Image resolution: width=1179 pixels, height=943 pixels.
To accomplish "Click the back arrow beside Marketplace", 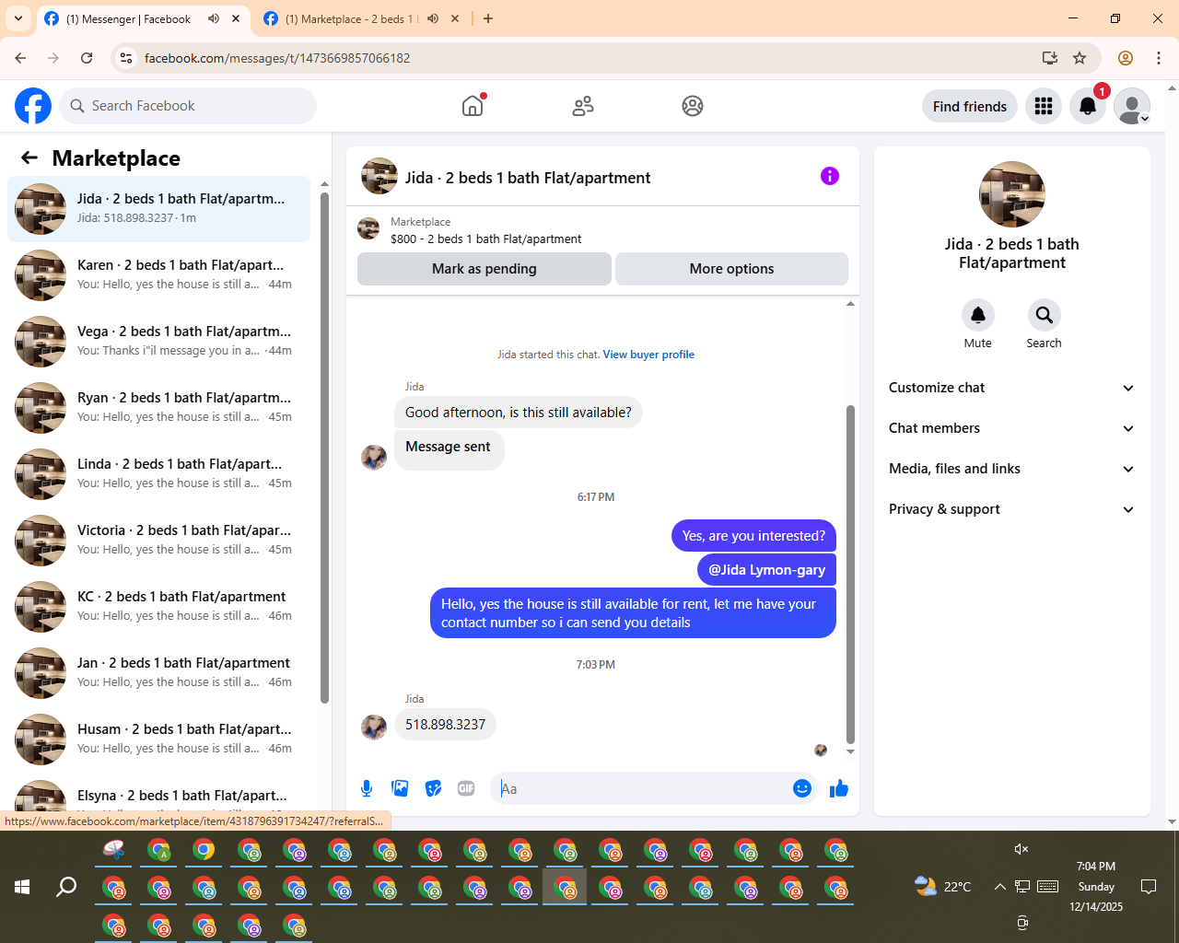I will tap(29, 157).
